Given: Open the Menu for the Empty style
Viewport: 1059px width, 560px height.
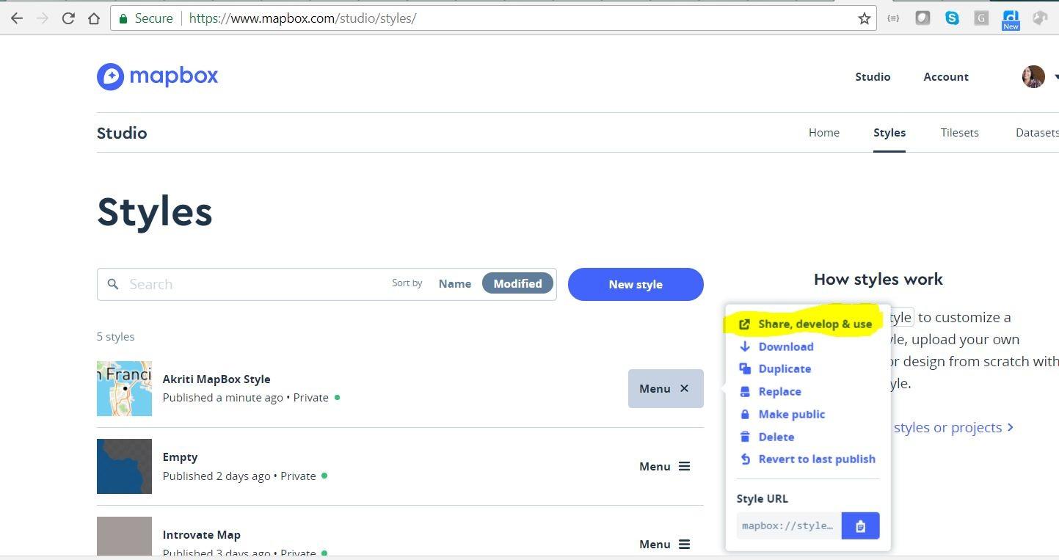Looking at the screenshot, I should (665, 466).
